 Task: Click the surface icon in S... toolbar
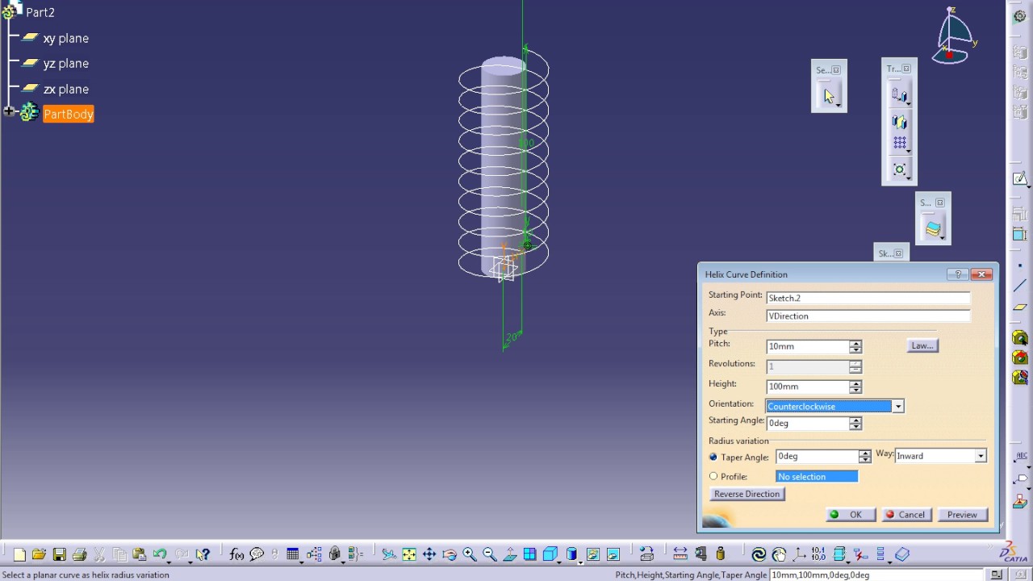933,229
